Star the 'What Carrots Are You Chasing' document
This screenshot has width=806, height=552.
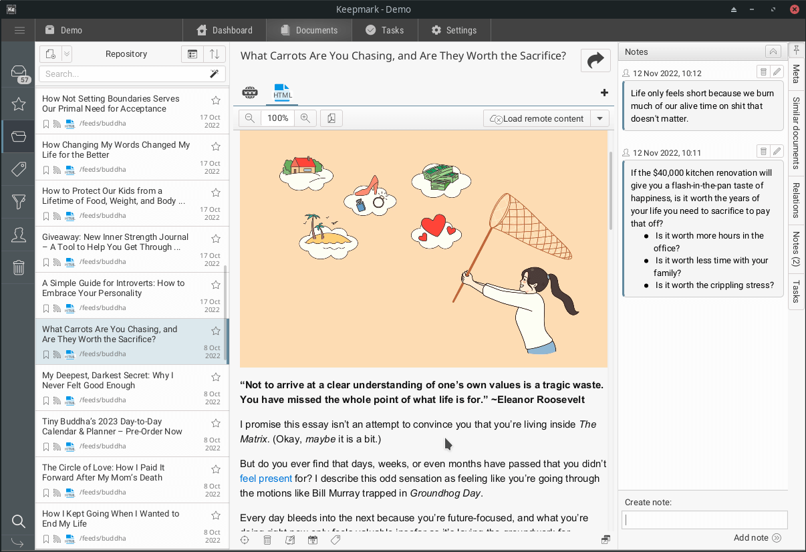tap(216, 331)
